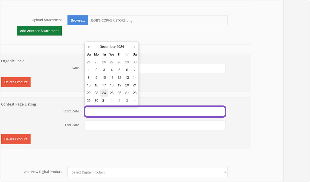Open the Select Digital Product dropdown
Screen dimensions: 310x182
point(147,172)
